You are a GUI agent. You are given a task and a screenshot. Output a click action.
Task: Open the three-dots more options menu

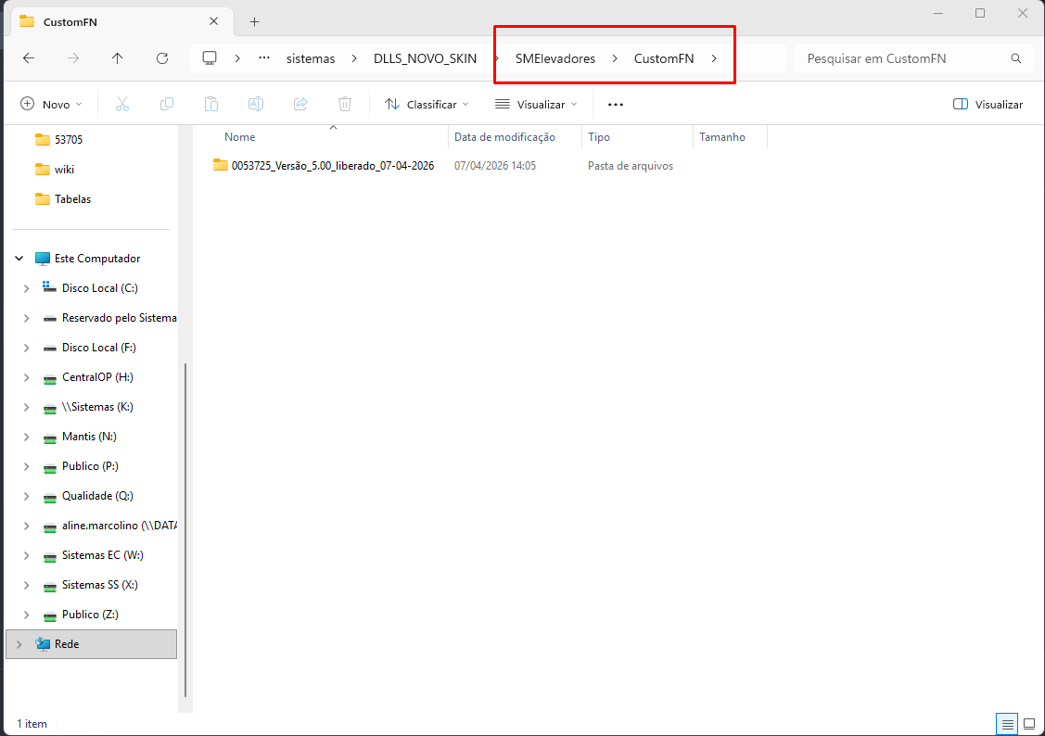[x=616, y=105]
